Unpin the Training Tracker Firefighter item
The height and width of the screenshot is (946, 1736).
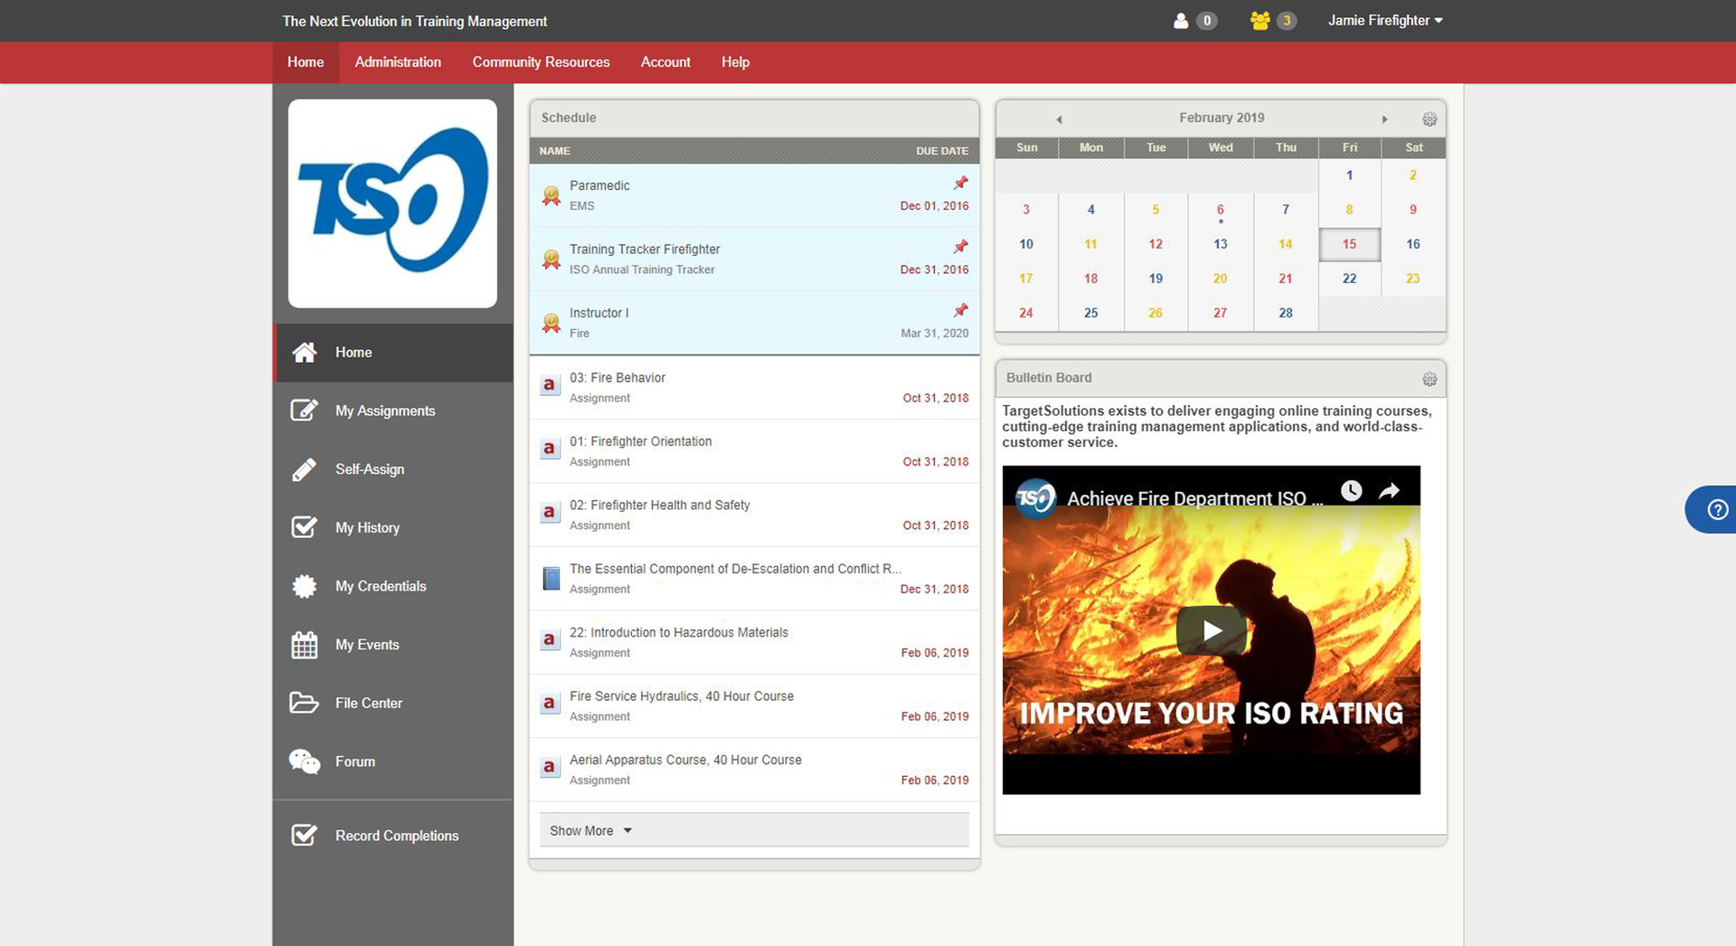(959, 246)
